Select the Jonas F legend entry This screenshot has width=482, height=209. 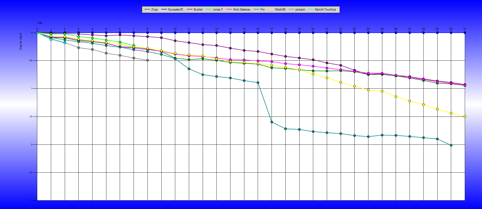coord(214,9)
